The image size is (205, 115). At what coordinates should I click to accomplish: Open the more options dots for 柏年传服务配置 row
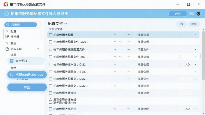point(129,35)
